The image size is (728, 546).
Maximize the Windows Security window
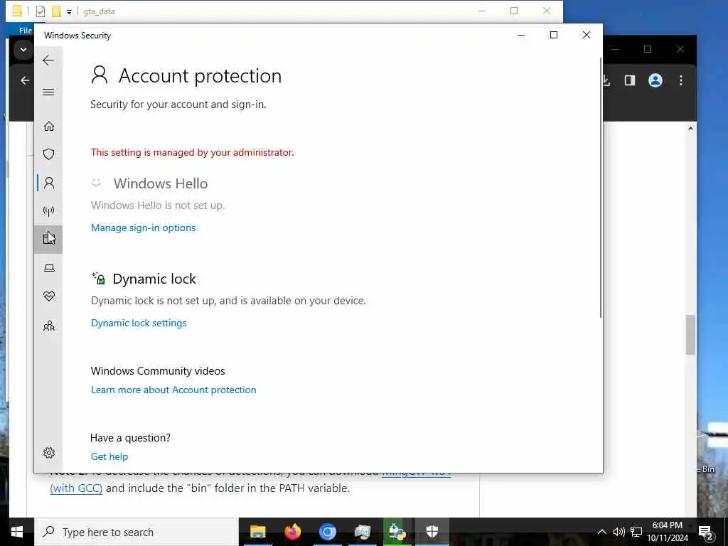553,35
